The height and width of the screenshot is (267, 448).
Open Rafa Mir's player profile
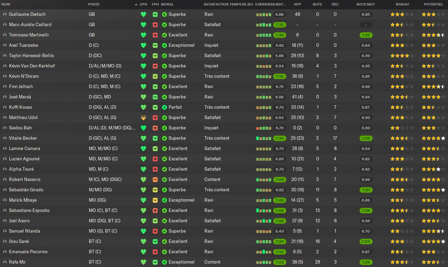click(17, 262)
